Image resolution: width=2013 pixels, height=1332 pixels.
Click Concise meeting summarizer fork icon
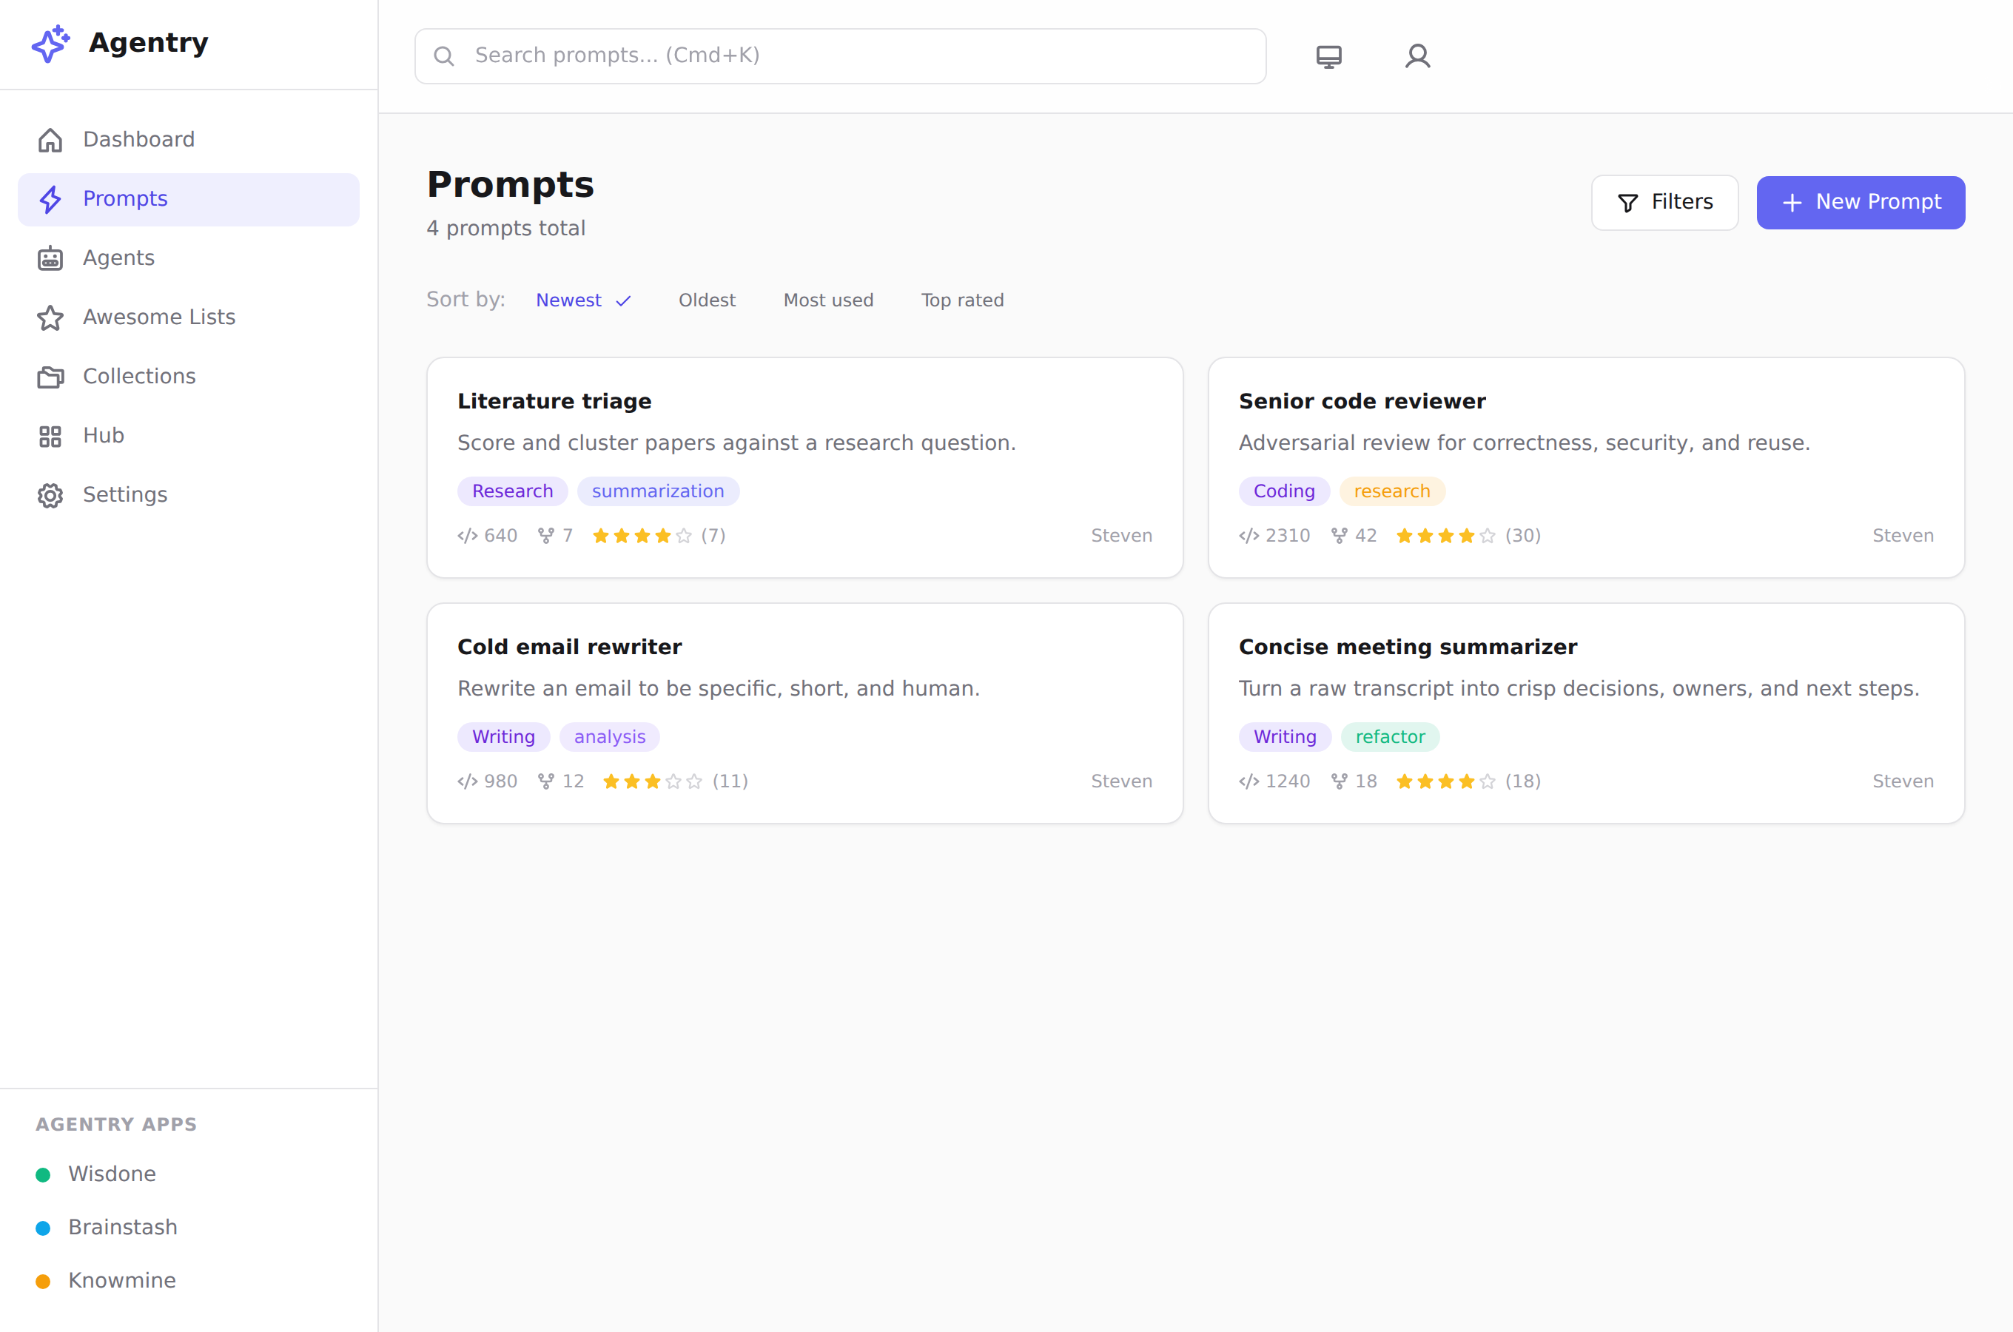click(x=1340, y=781)
